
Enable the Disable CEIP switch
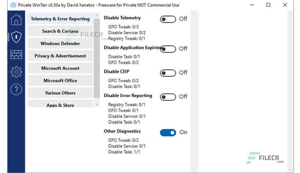168,73
